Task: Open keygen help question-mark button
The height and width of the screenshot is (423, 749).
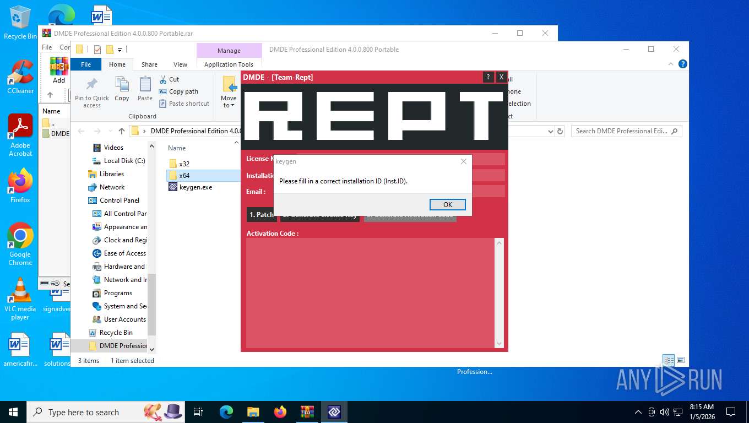Action: tap(487, 77)
